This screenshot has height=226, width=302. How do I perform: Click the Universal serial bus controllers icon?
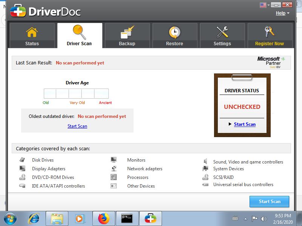[205, 185]
